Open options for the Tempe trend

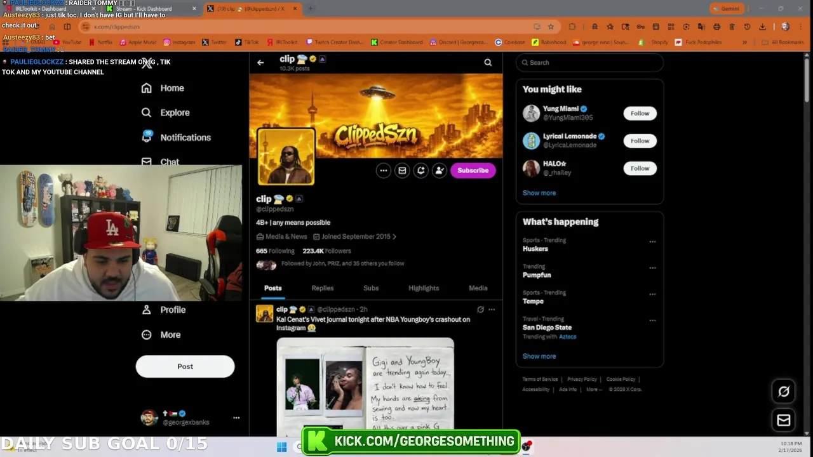coord(652,294)
